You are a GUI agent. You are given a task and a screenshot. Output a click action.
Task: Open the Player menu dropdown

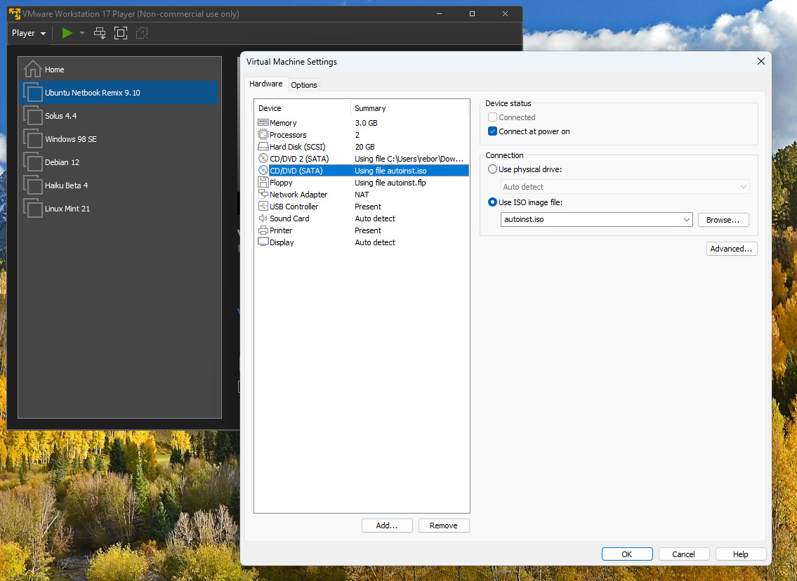[29, 33]
